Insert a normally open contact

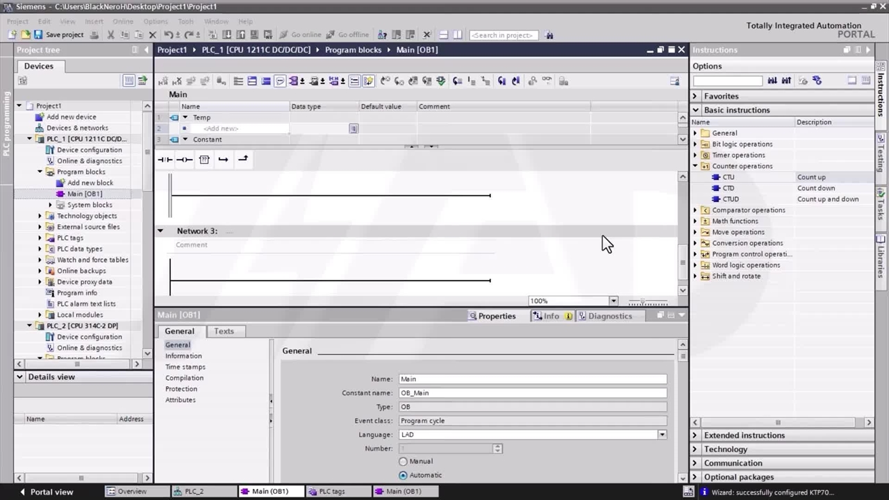pyautogui.click(x=165, y=160)
